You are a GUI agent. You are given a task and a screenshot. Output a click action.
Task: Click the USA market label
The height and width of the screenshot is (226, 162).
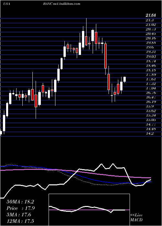[6, 4]
